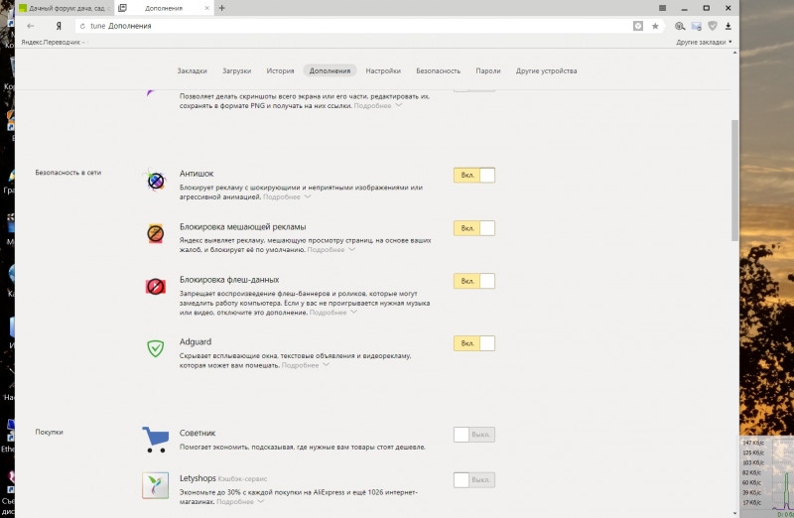The height and width of the screenshot is (518, 794).
Task: Open Yandex home via the Я icon
Action: pos(59,26)
